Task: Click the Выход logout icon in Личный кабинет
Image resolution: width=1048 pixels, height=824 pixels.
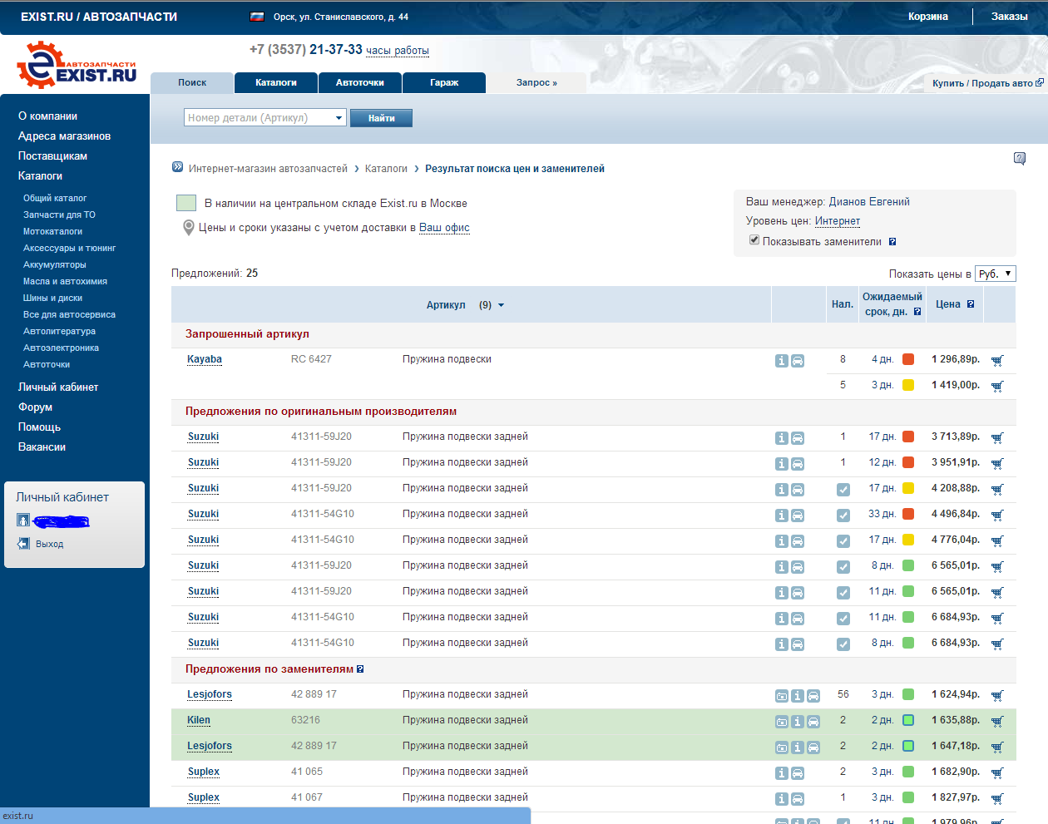Action: click(x=23, y=544)
